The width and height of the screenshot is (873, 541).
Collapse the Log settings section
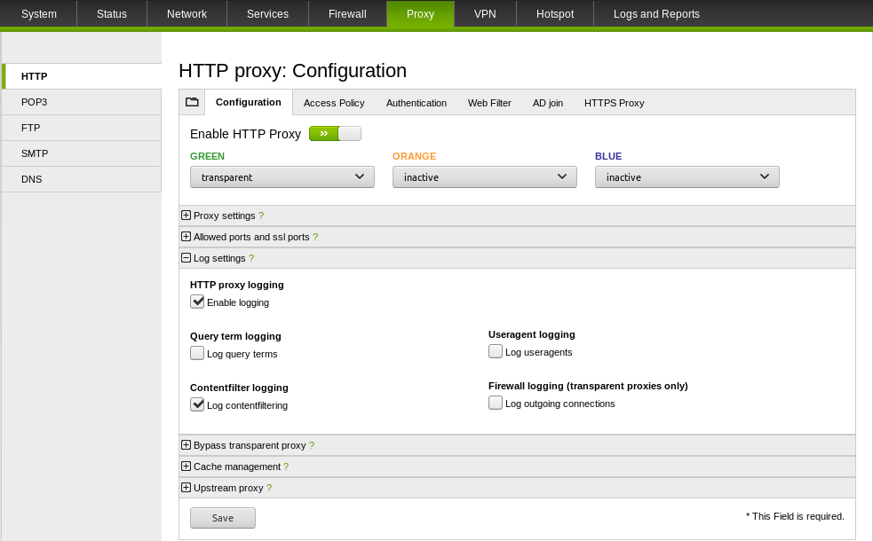[x=186, y=258]
